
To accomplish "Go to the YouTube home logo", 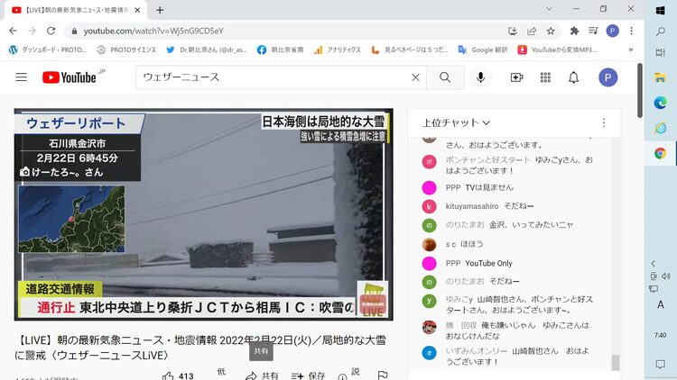I will [70, 77].
